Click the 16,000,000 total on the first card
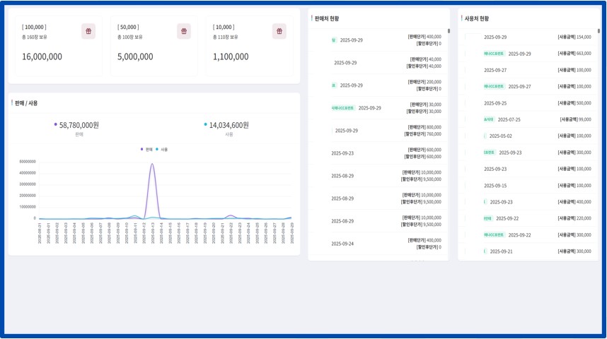 coord(42,56)
